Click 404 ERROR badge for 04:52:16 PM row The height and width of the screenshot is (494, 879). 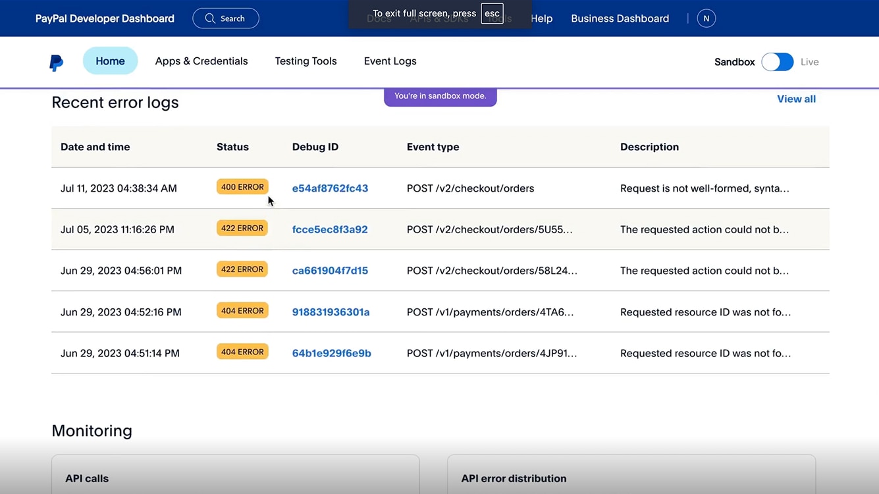[242, 311]
